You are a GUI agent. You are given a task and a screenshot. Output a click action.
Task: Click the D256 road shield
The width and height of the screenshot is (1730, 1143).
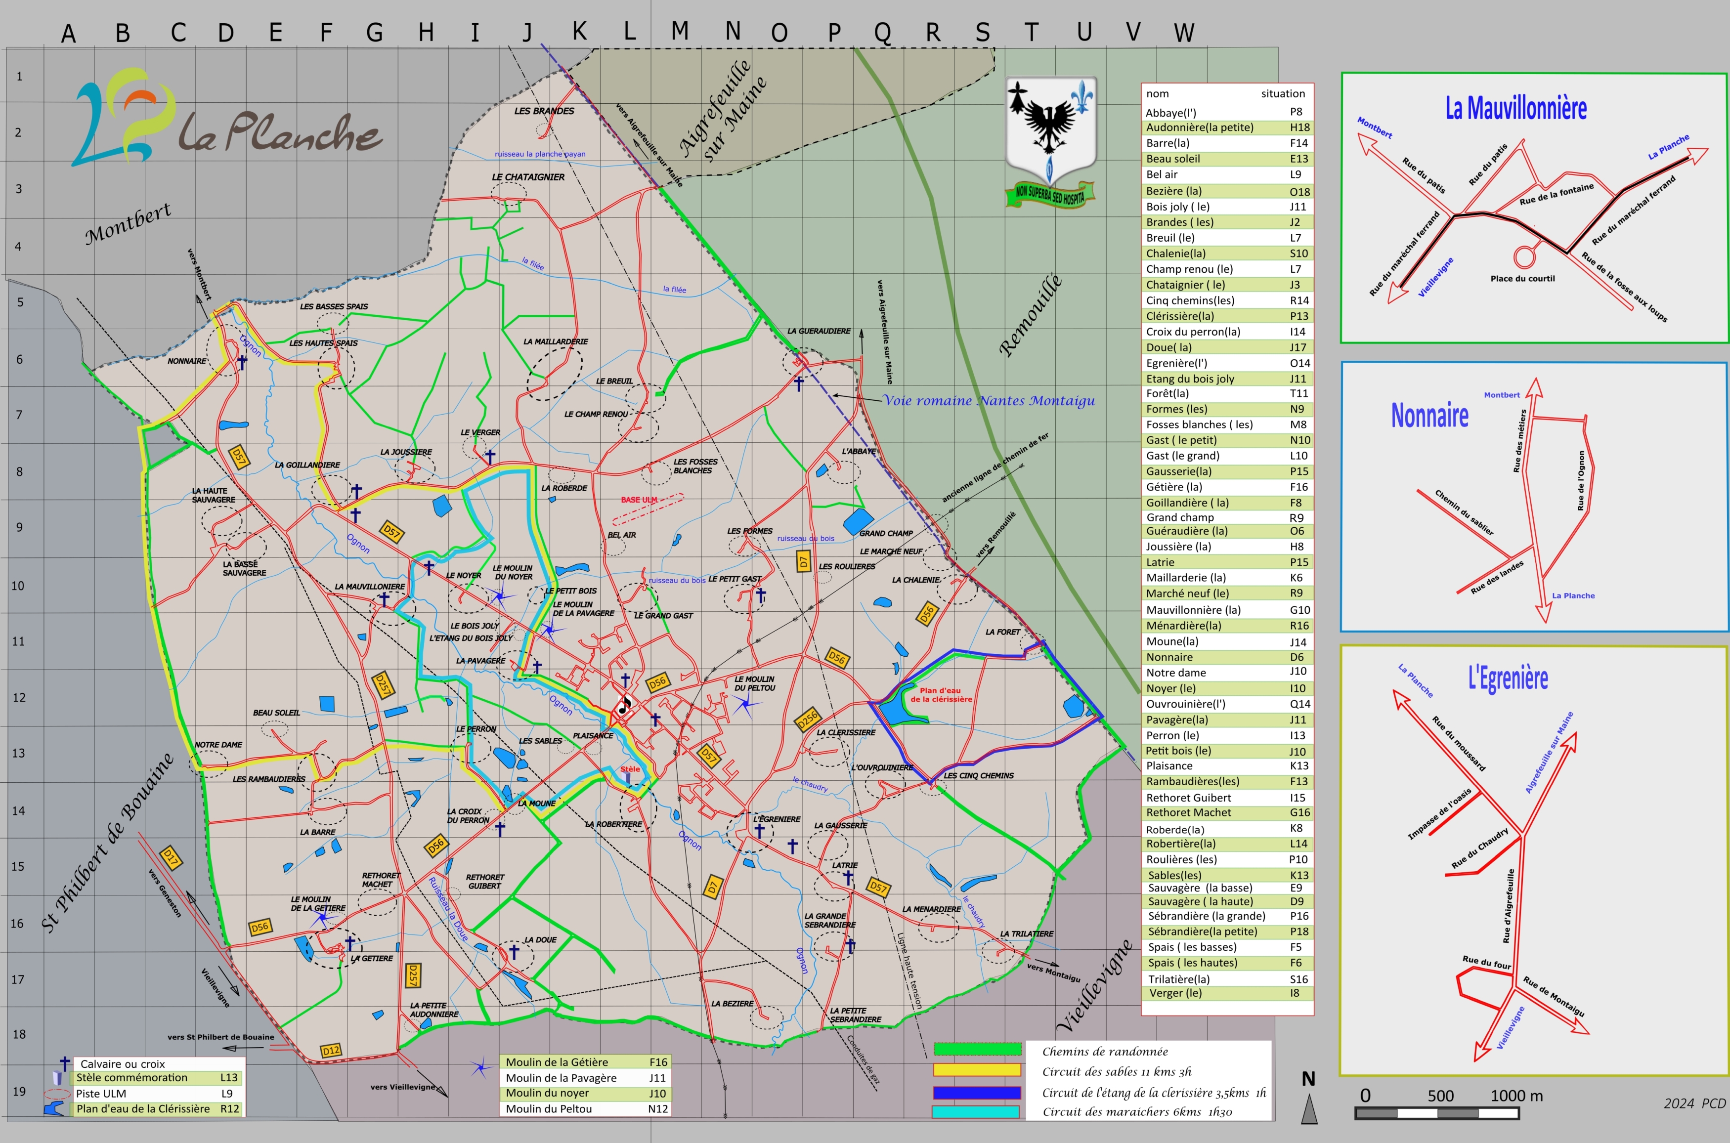pos(808,720)
